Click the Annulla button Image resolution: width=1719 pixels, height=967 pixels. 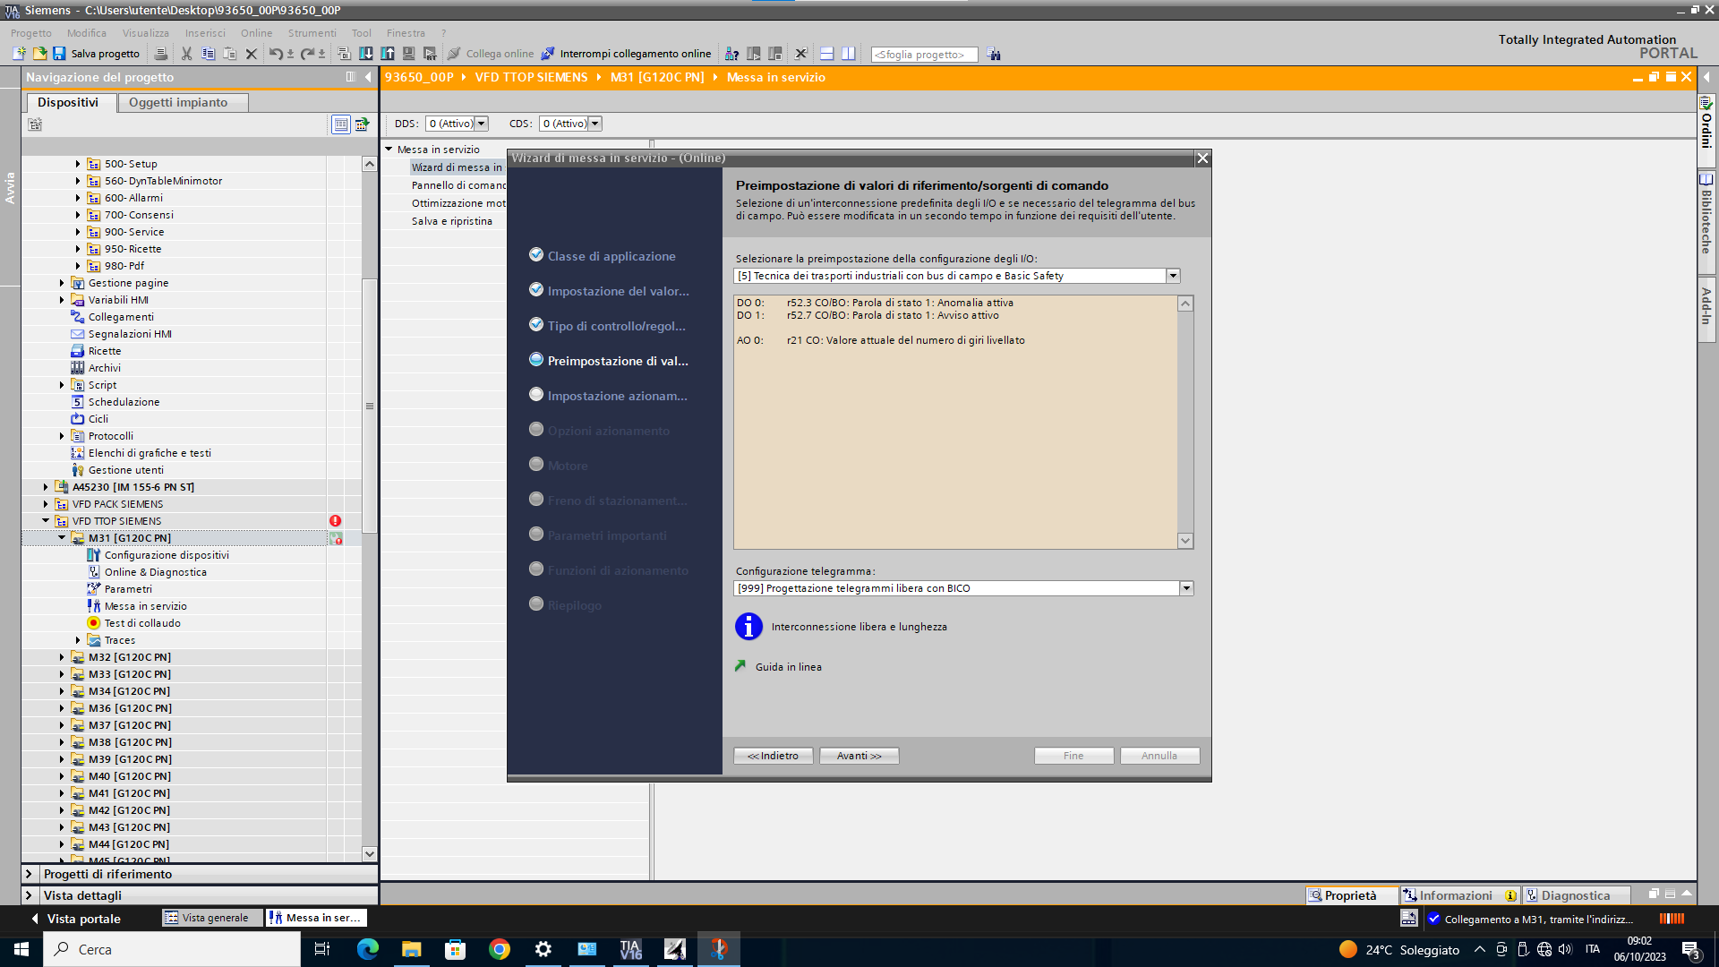(x=1159, y=756)
